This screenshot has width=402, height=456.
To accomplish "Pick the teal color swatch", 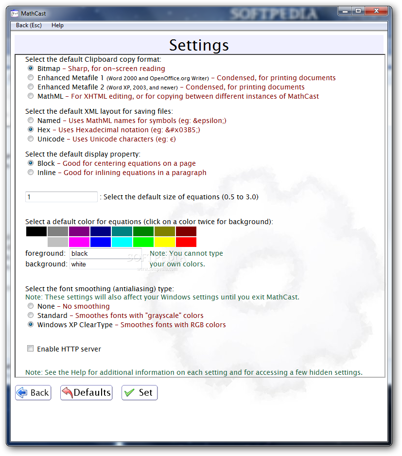I will tap(122, 231).
